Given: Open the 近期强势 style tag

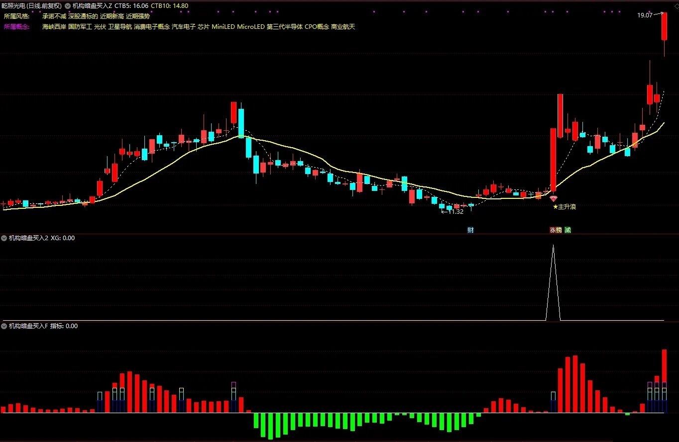Looking at the screenshot, I should [x=138, y=16].
